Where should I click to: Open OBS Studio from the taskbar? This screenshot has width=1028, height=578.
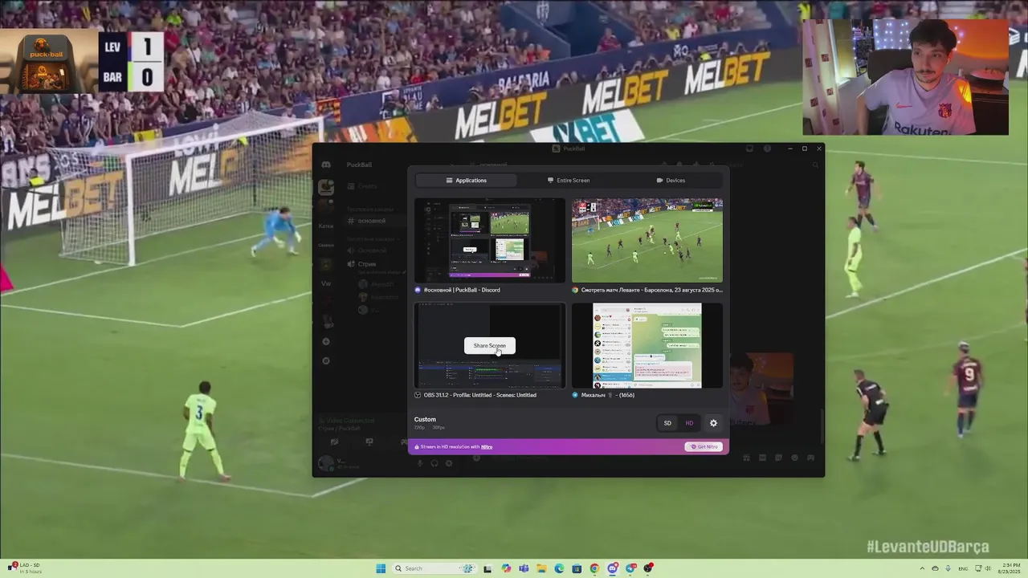tap(648, 568)
